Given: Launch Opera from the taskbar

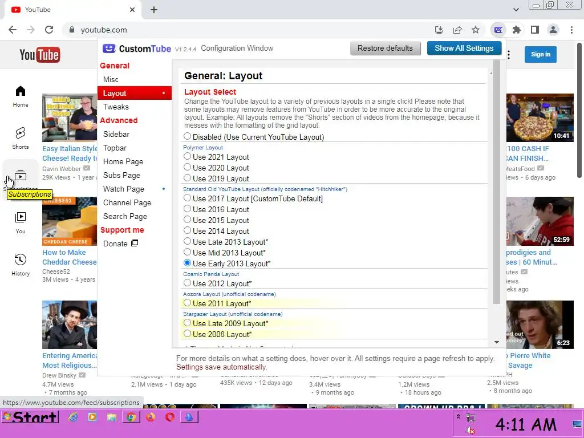Looking at the screenshot, I should click(170, 417).
